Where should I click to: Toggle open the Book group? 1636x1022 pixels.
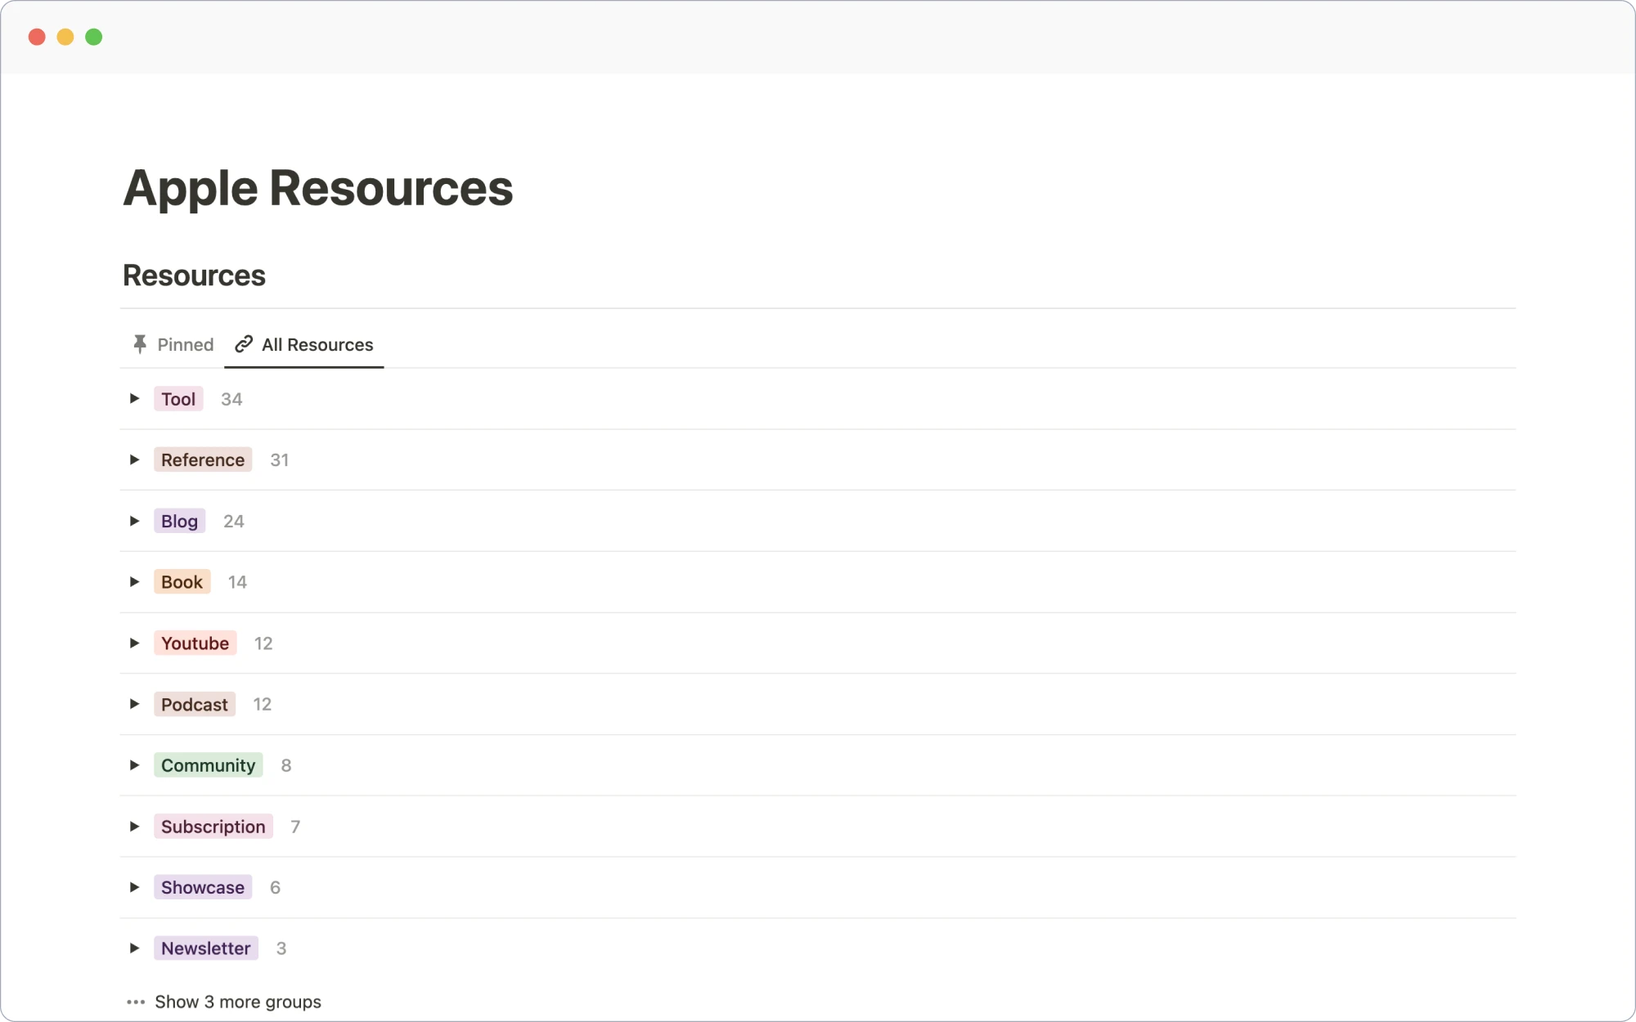(133, 581)
